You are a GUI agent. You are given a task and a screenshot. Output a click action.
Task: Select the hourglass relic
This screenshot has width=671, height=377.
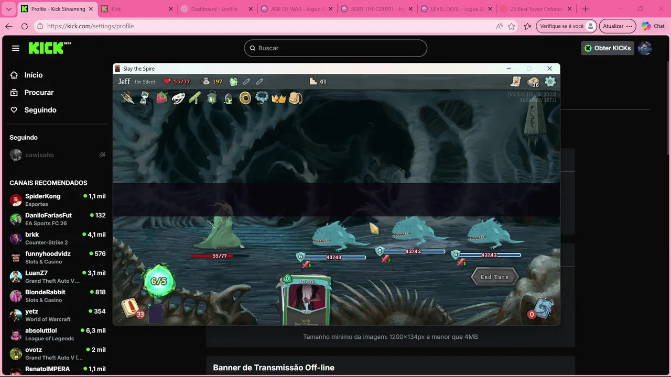pos(144,97)
